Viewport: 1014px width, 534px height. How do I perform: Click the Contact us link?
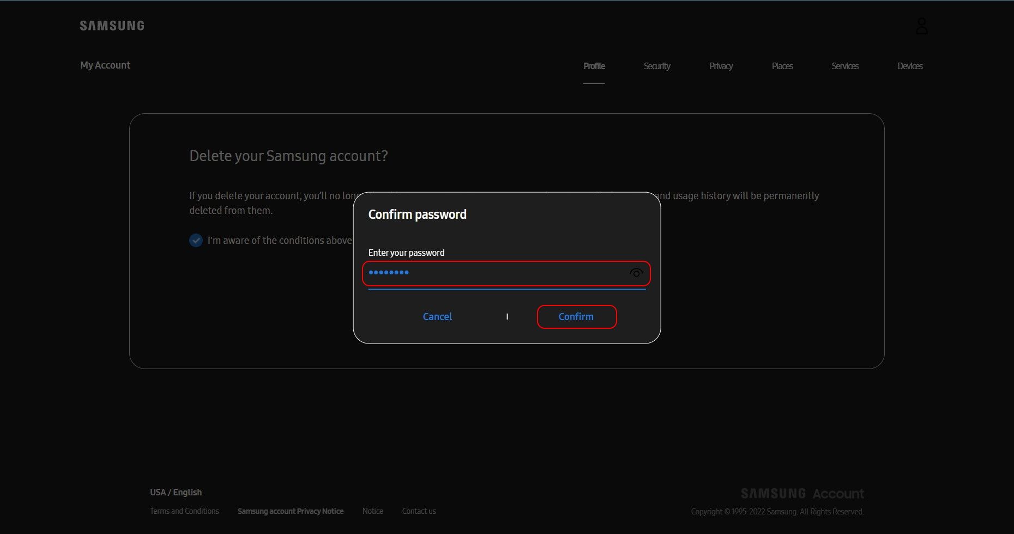click(x=419, y=511)
